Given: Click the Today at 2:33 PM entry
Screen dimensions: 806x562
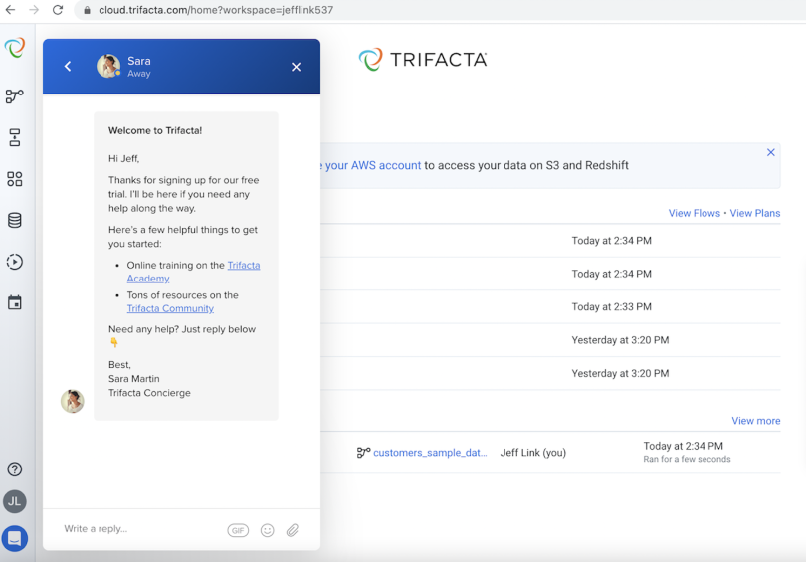Looking at the screenshot, I should [x=612, y=307].
